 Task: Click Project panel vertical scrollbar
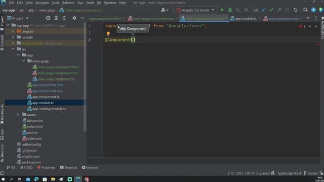pyautogui.click(x=85, y=77)
